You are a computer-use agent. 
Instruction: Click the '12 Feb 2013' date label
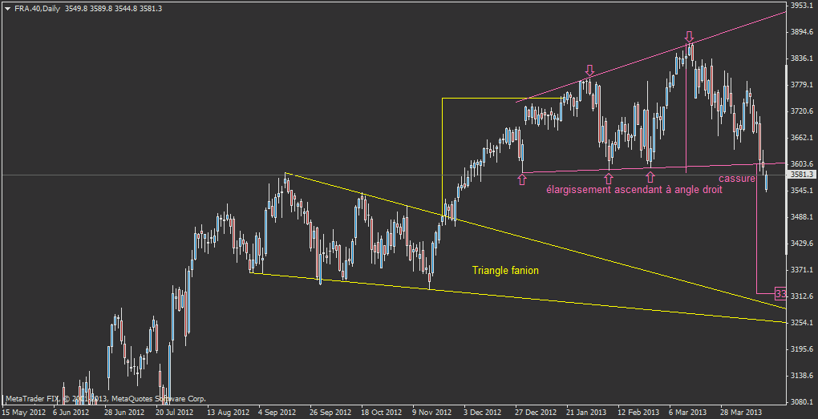638,412
